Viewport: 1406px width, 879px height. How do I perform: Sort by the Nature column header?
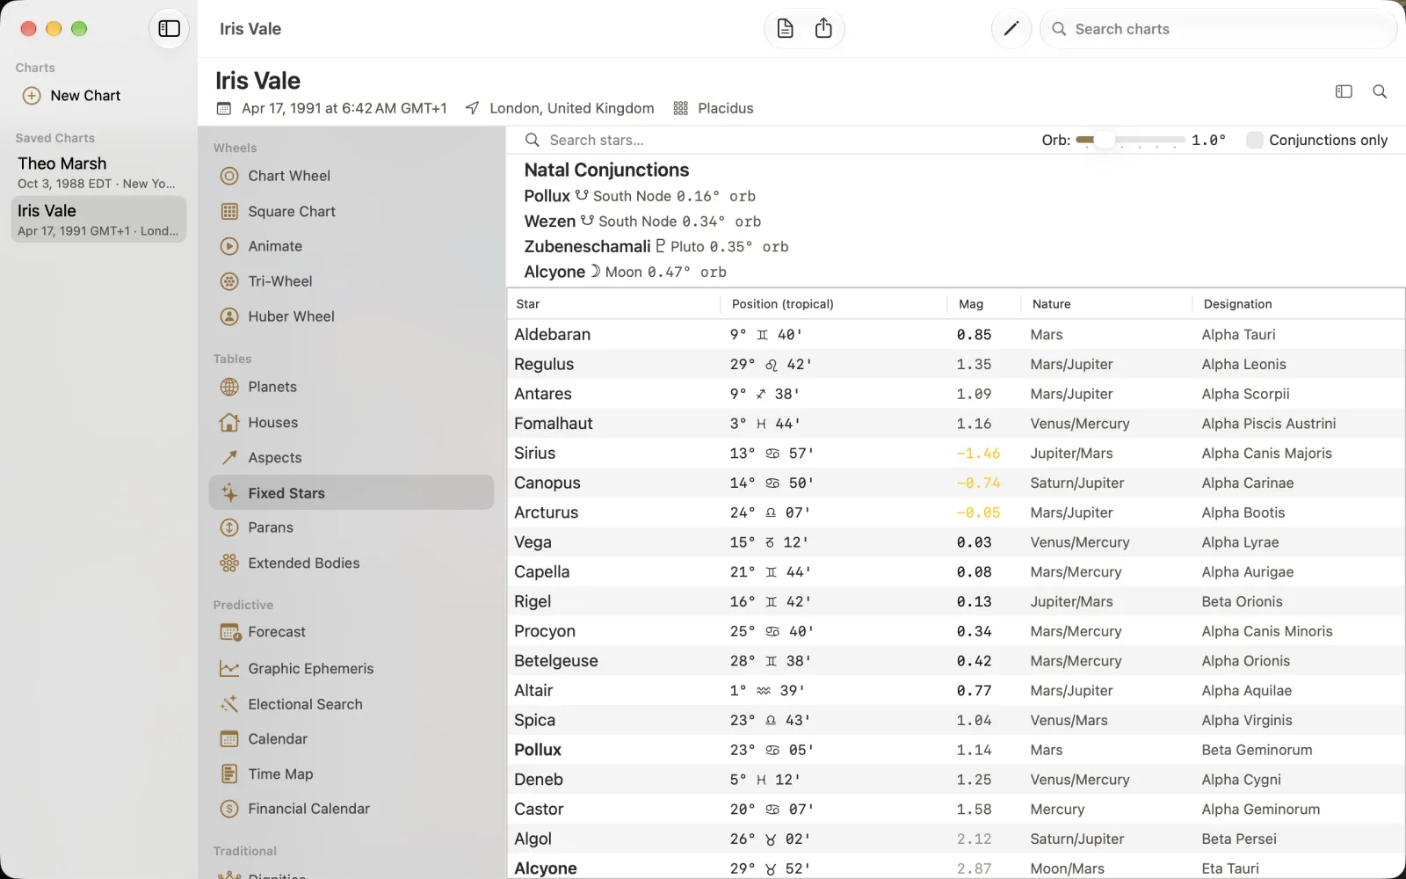click(x=1106, y=304)
